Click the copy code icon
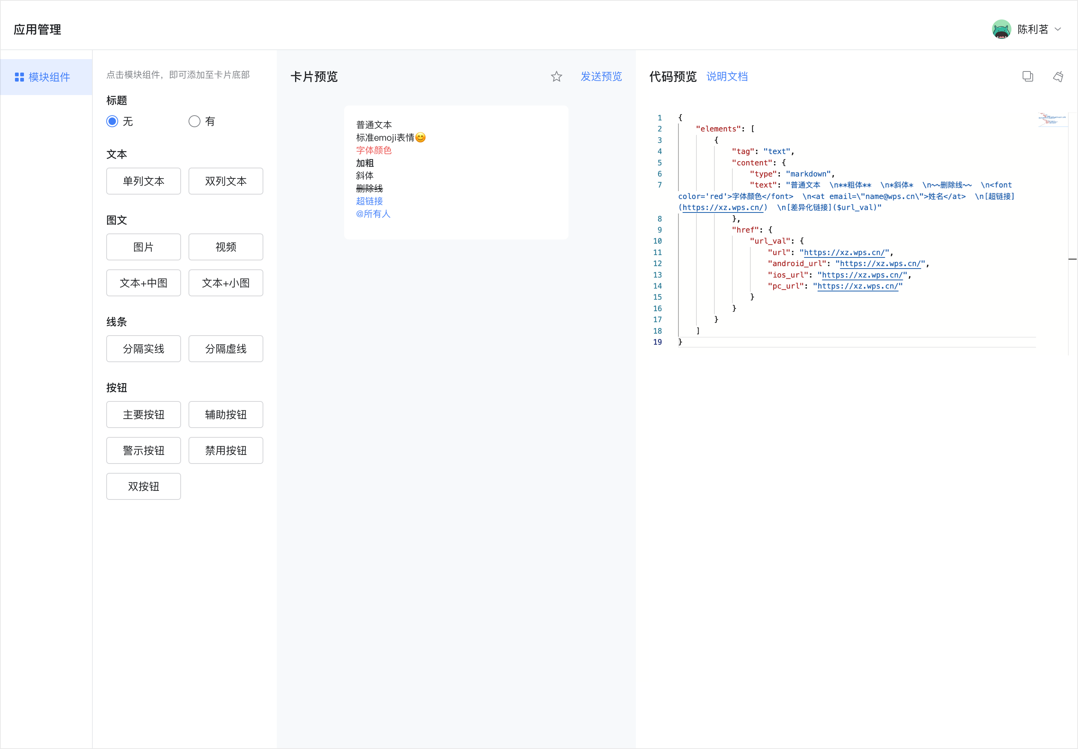 (1028, 76)
